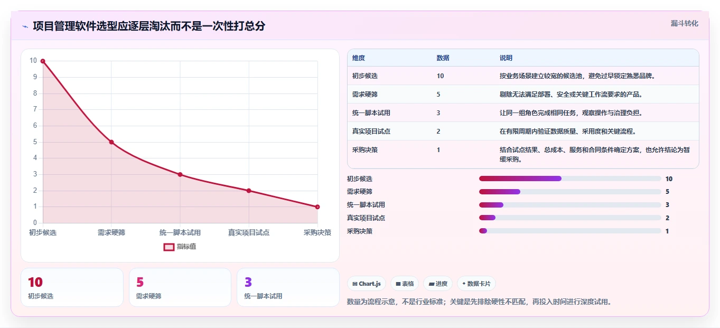Click the 统一脚本试用 progress bar
This screenshot has height=328, width=720.
[570, 205]
